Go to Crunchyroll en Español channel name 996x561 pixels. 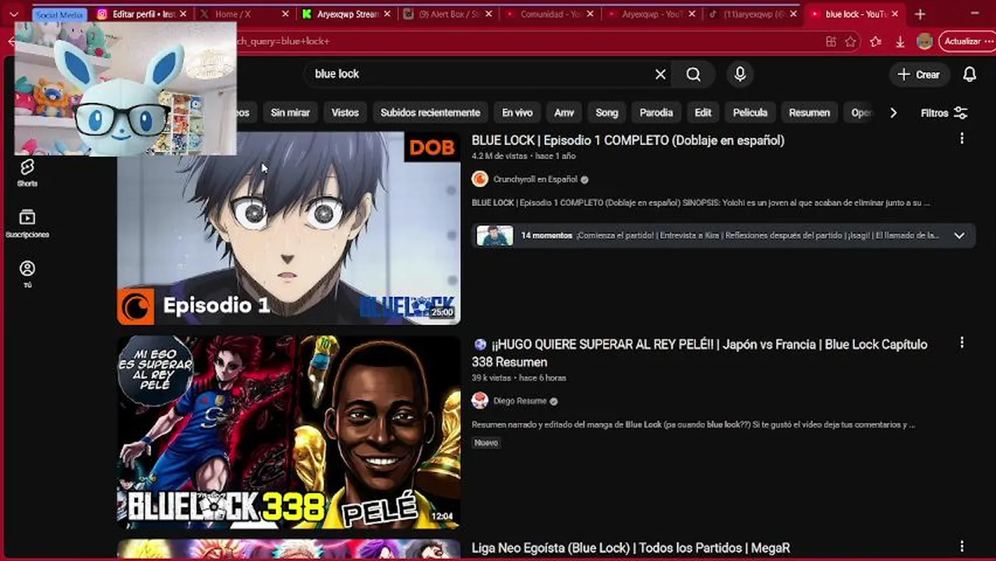point(535,179)
